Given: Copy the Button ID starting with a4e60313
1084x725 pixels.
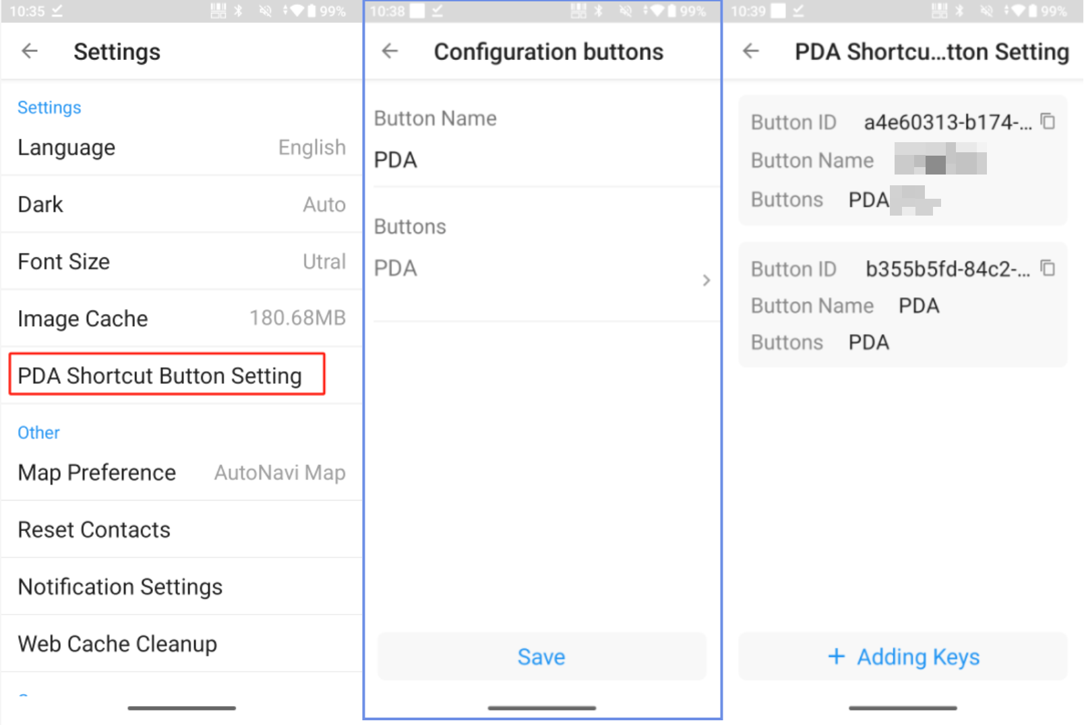Looking at the screenshot, I should (1048, 121).
